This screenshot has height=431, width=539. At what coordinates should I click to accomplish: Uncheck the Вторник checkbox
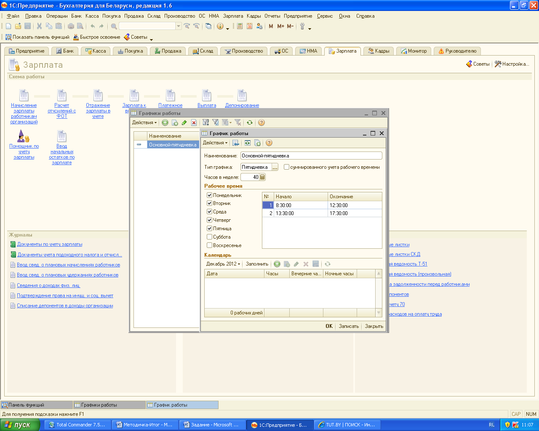pyautogui.click(x=209, y=203)
